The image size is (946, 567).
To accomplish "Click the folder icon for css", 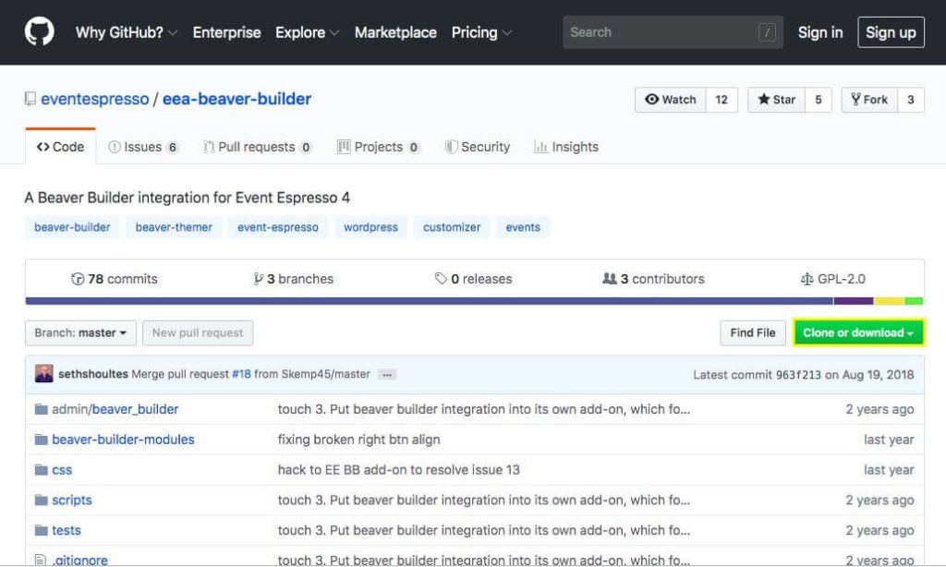I will [41, 470].
